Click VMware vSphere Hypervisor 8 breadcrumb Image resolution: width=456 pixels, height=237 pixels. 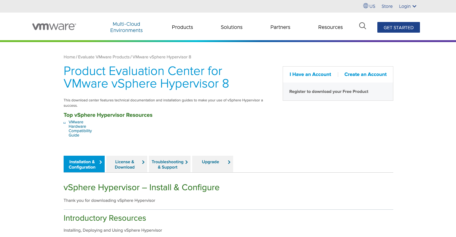pyautogui.click(x=162, y=57)
